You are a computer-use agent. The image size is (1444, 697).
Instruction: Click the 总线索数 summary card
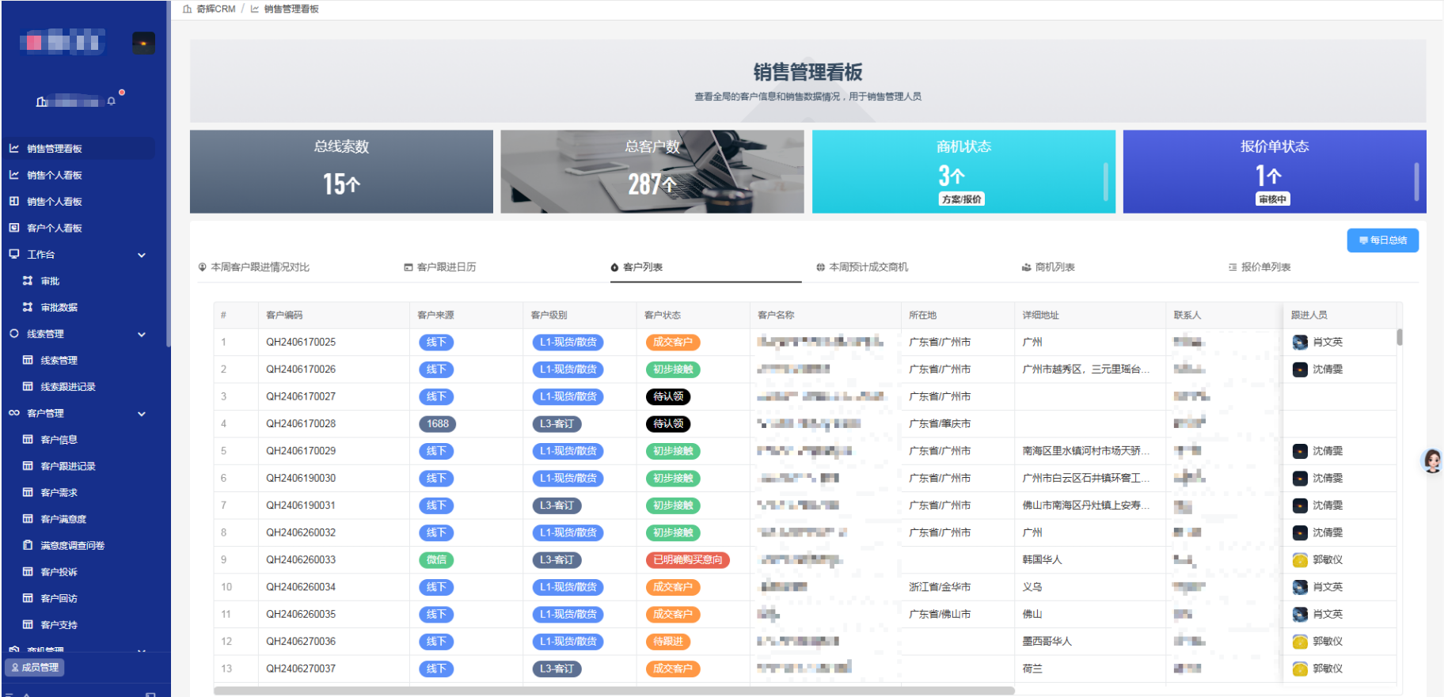click(x=341, y=172)
